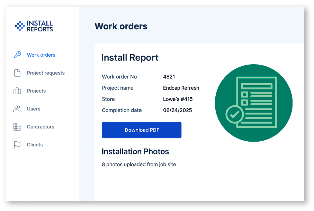Click the 8 photos uploaded text

point(138,164)
